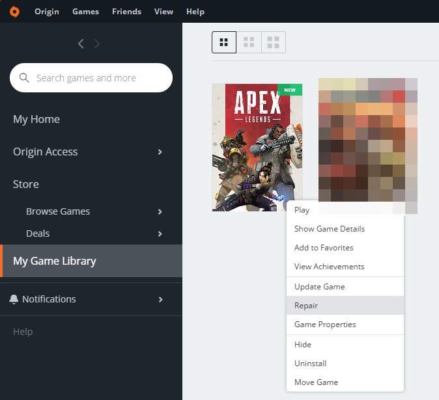439x400 pixels.
Task: Open the Help menu in menu bar
Action: (195, 12)
